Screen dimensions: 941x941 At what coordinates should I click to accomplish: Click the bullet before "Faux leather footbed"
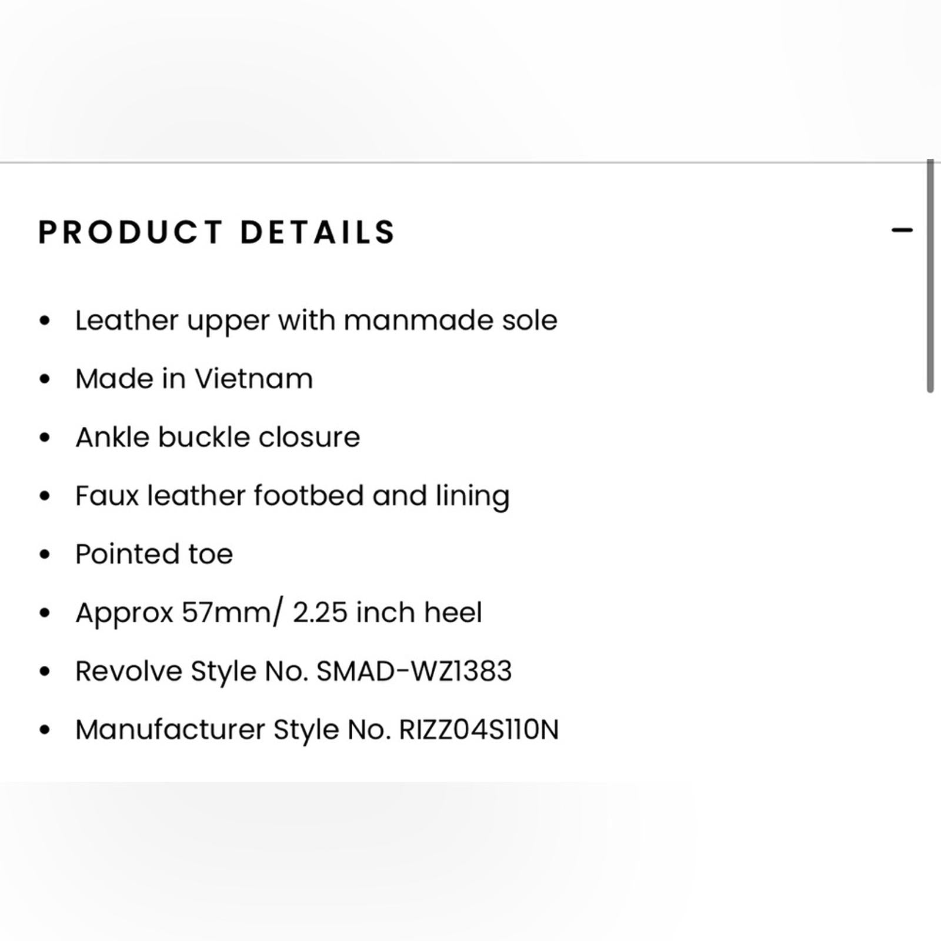click(45, 496)
